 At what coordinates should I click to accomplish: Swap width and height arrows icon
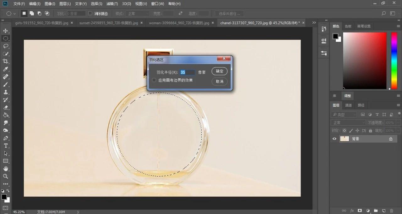180,14
